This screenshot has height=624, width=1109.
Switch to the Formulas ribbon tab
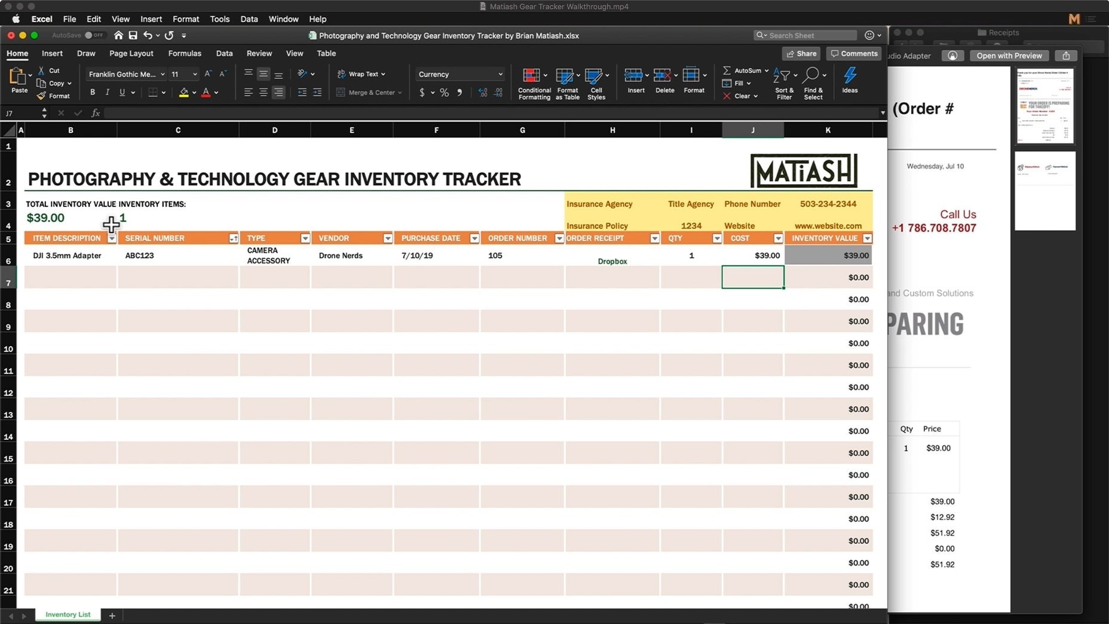[x=184, y=53]
